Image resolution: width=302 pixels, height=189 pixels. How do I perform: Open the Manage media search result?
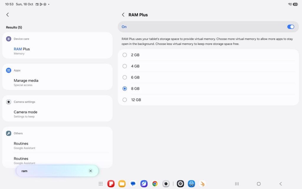tap(58, 83)
